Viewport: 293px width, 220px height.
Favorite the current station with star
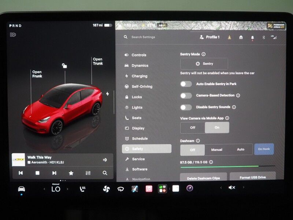click(x=71, y=173)
